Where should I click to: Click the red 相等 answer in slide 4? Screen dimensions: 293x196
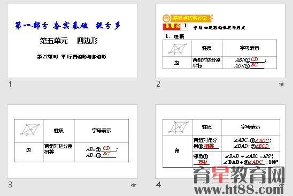209,146
